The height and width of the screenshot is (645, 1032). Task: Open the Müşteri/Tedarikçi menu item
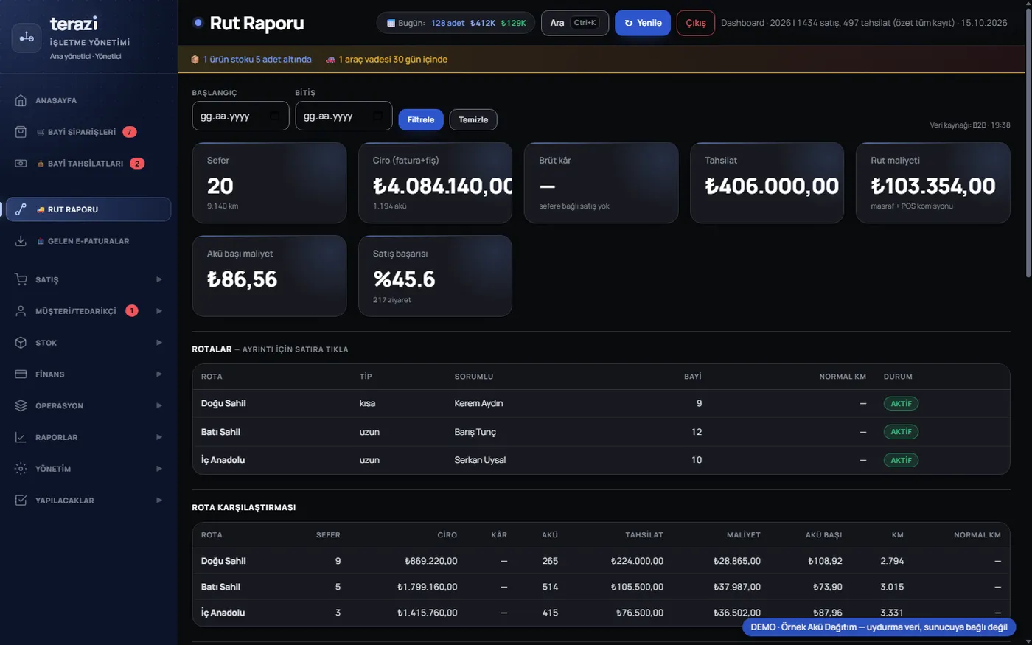88,311
